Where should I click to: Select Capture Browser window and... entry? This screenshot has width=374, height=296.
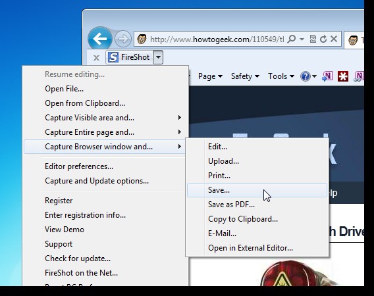(x=105, y=147)
